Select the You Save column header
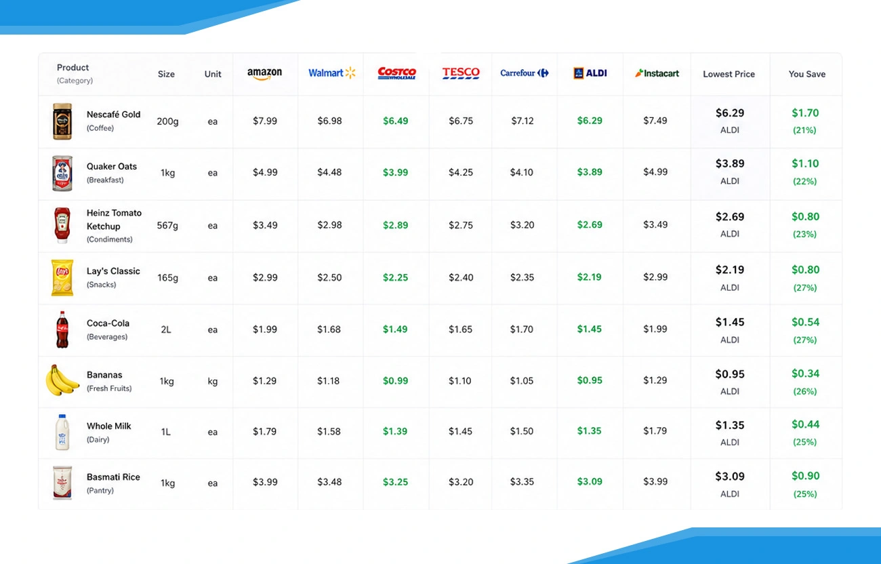881x564 pixels. click(807, 74)
